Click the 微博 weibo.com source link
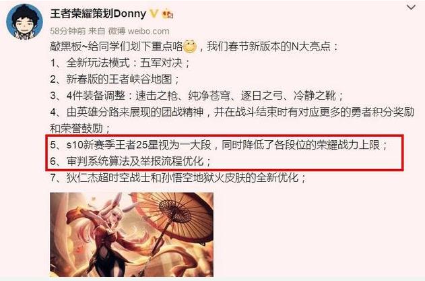 139,31
